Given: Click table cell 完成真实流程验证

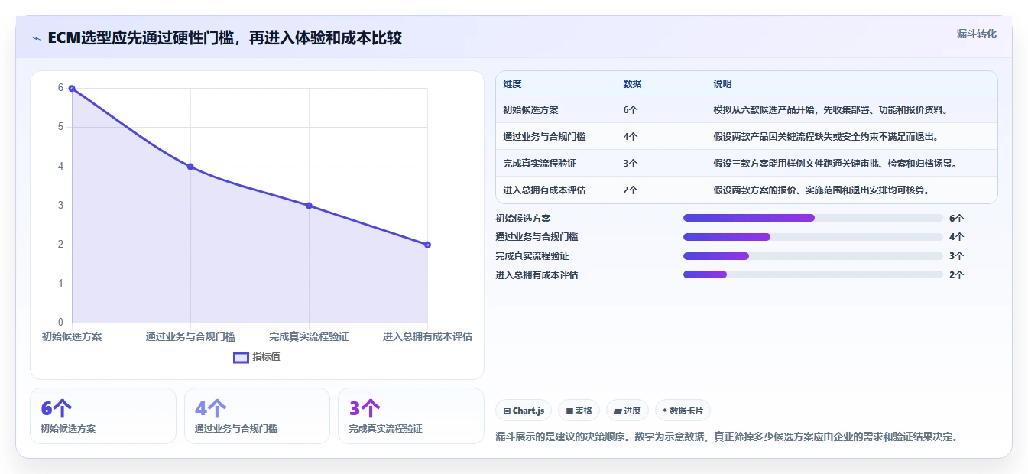Looking at the screenshot, I should [x=540, y=164].
